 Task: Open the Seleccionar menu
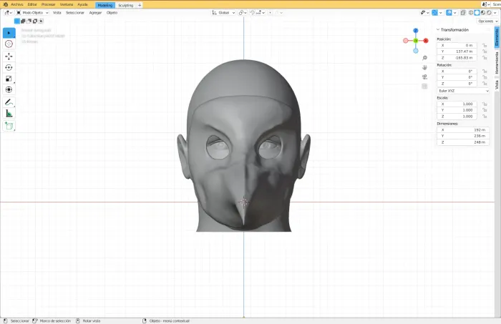tap(74, 13)
